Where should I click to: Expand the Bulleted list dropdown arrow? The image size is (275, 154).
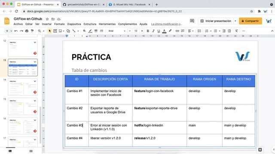(220, 31)
